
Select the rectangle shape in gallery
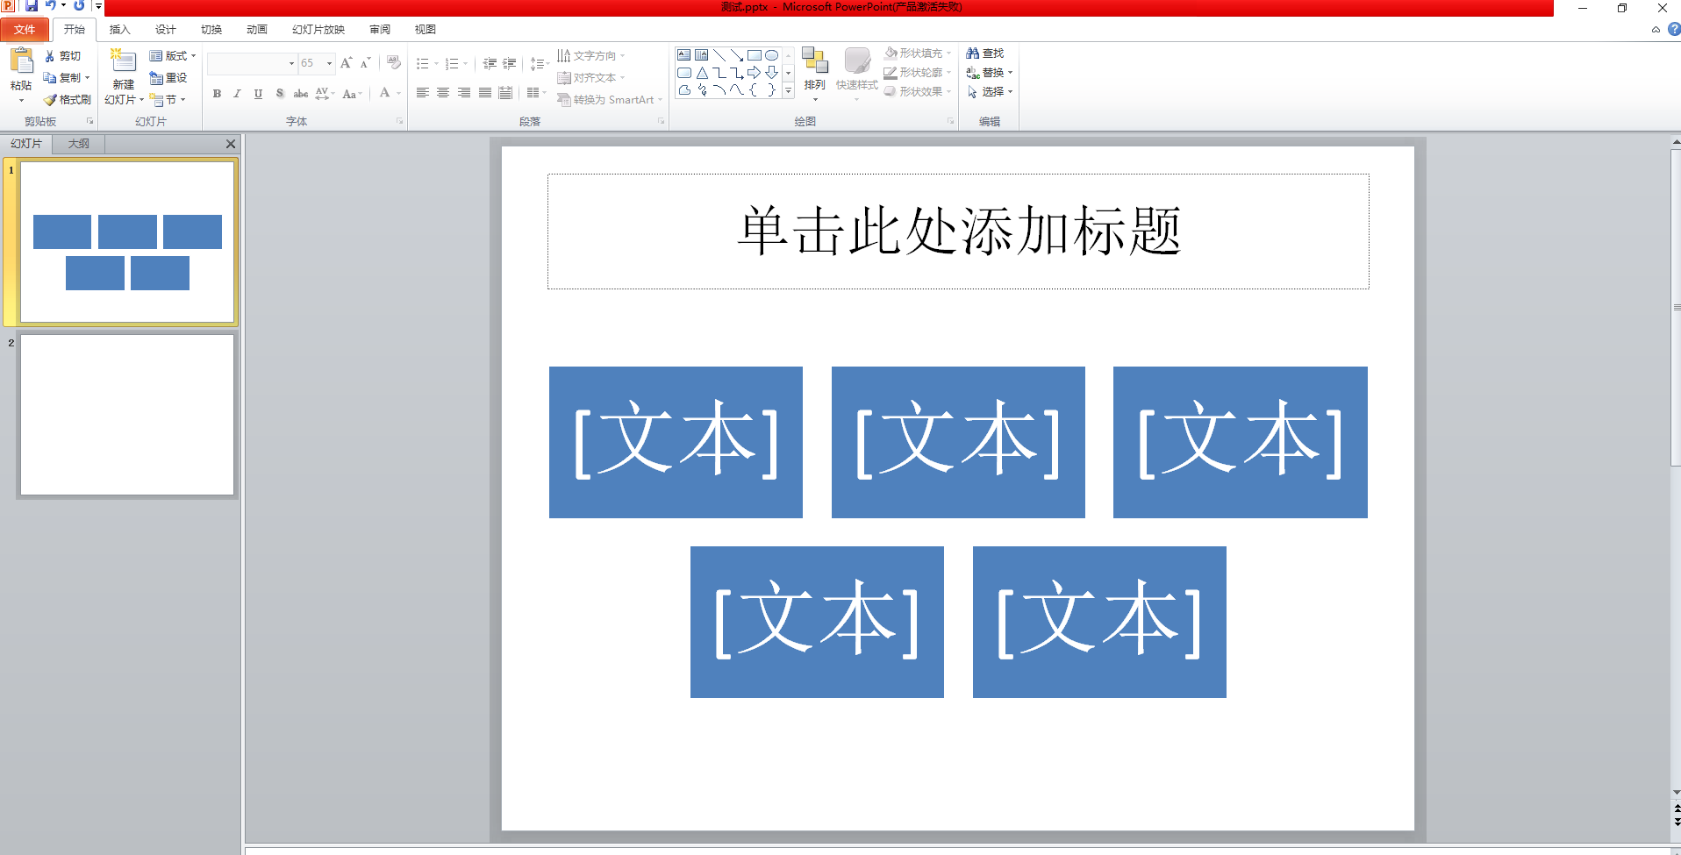click(755, 55)
